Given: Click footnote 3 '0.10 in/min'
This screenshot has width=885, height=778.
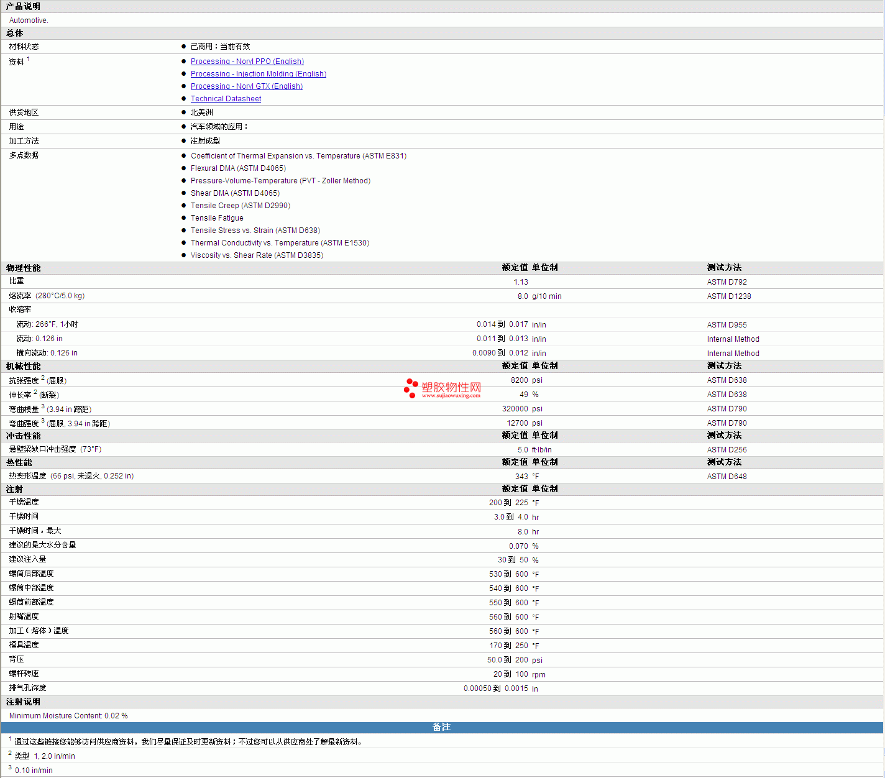Looking at the screenshot, I should [x=34, y=771].
